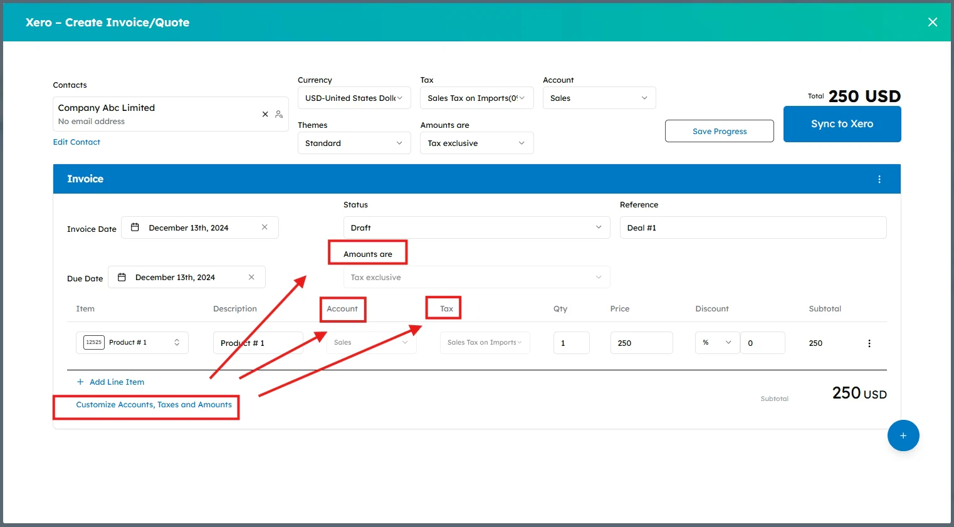The height and width of the screenshot is (527, 954).
Task: Close the Create Invoice/Quote dialog
Action: [x=933, y=23]
